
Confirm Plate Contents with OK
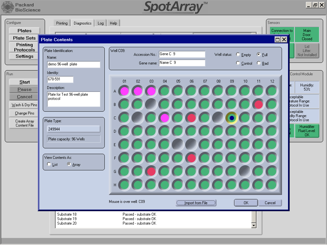pyautogui.click(x=246, y=203)
